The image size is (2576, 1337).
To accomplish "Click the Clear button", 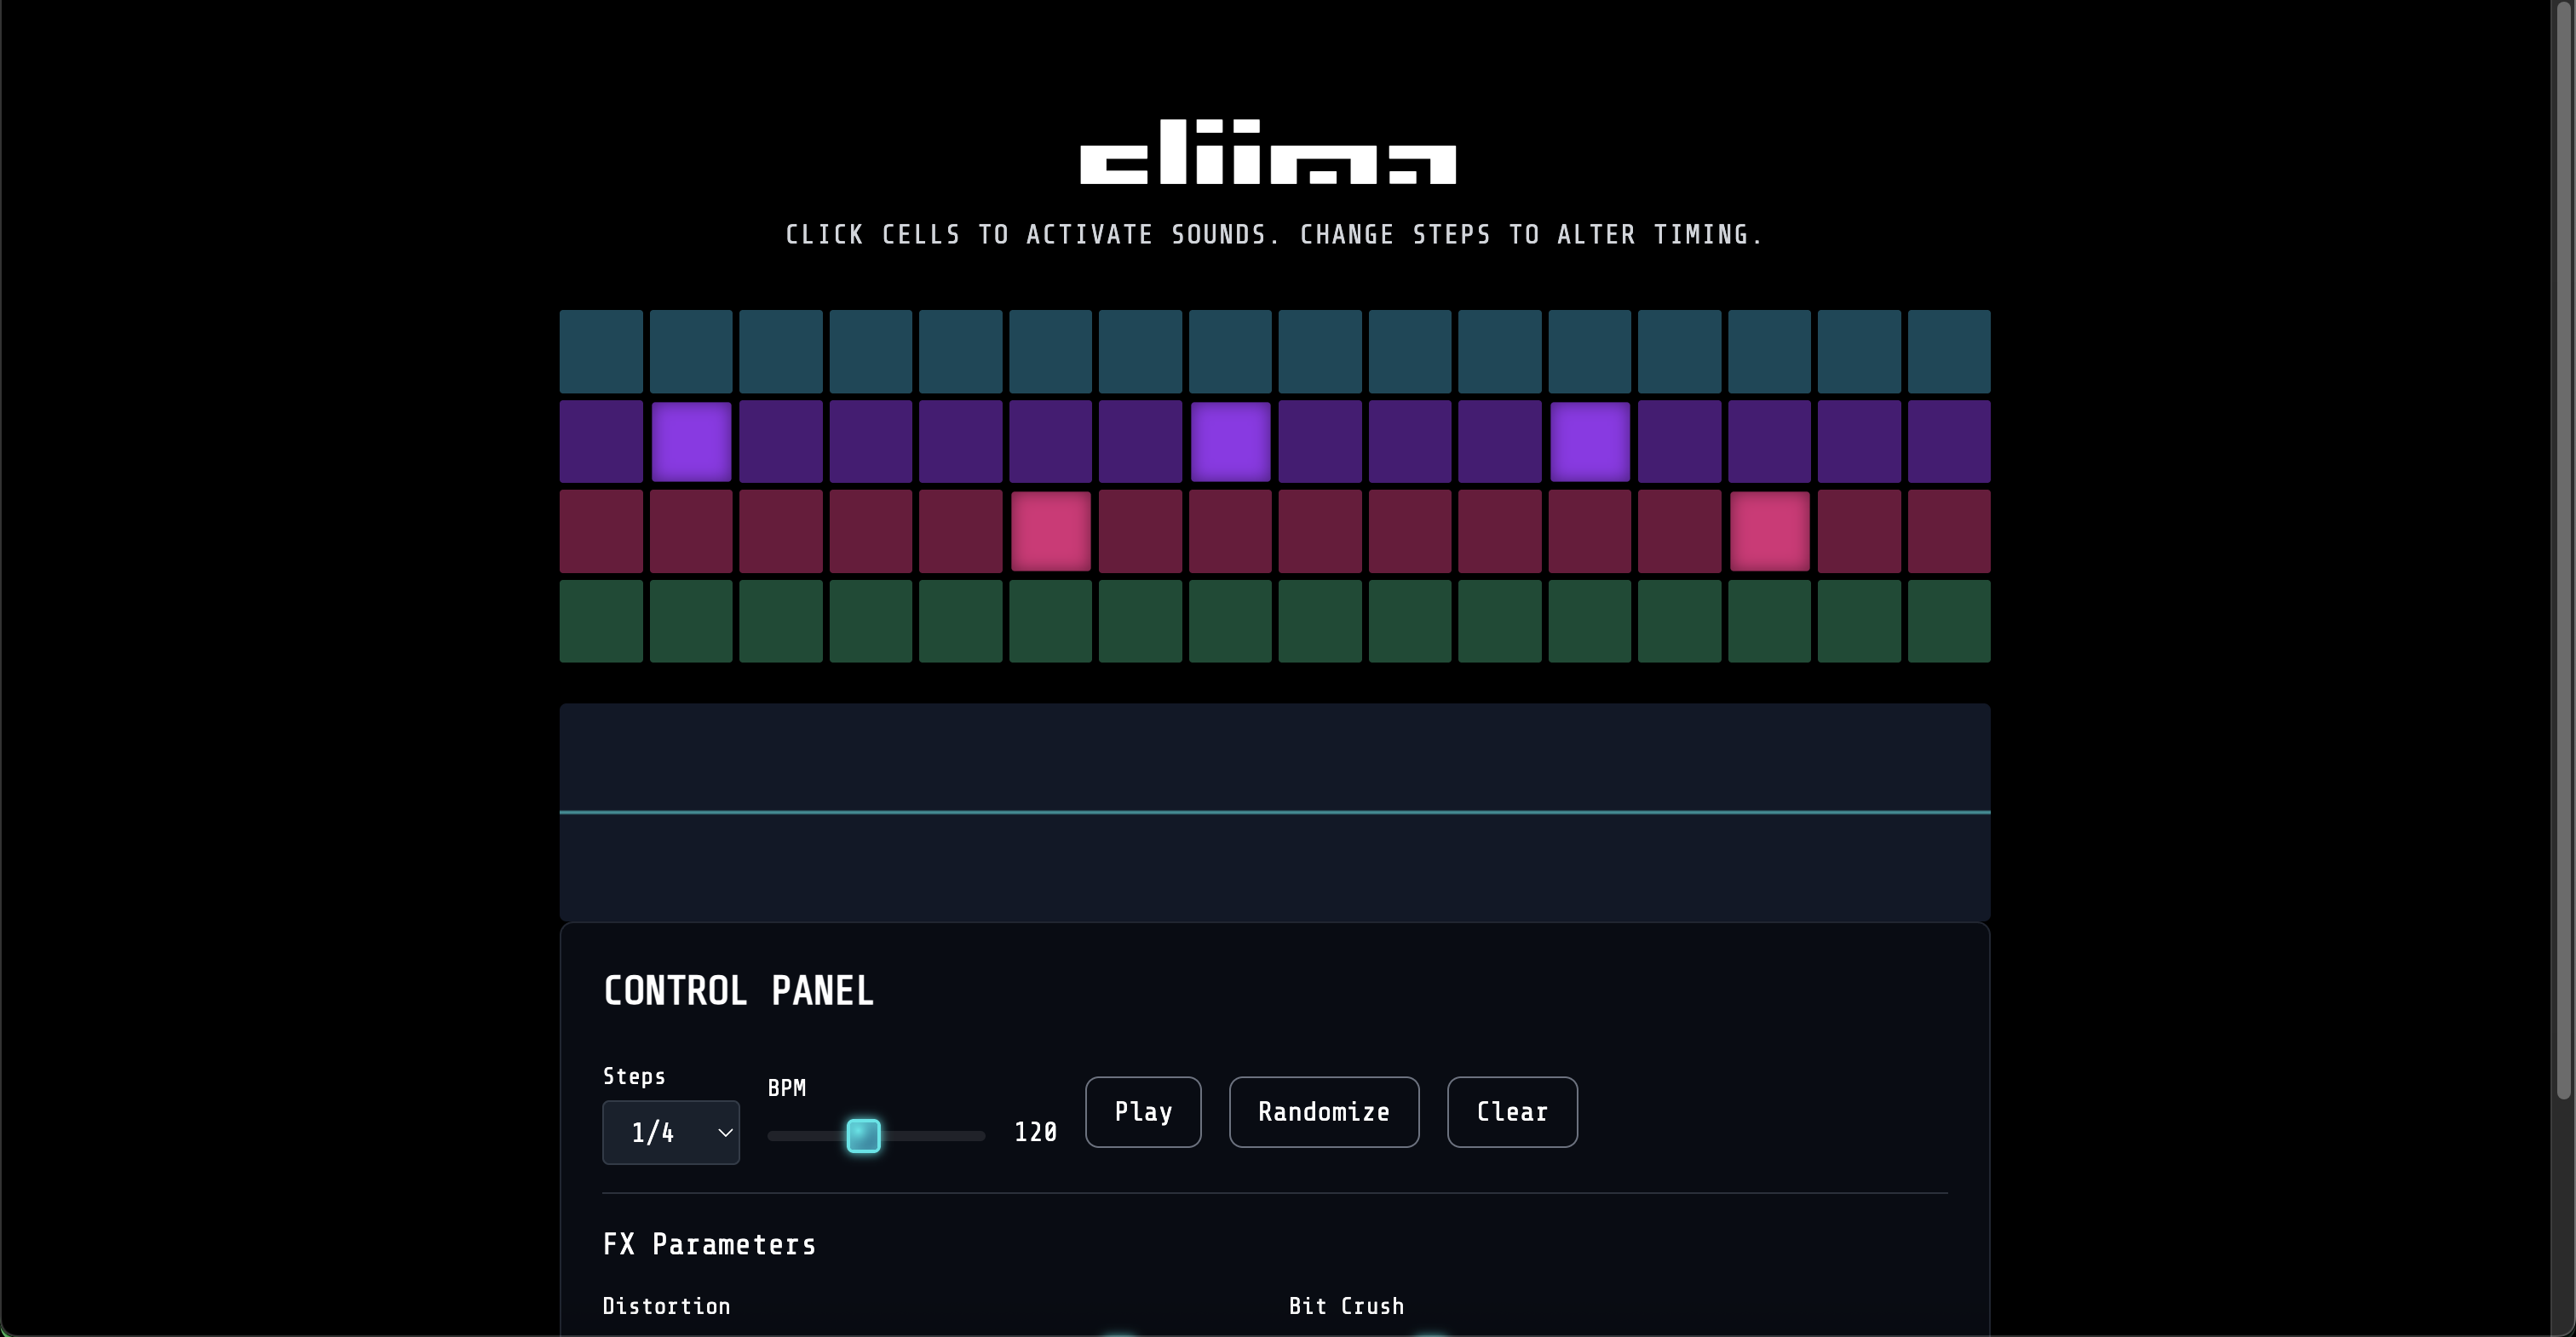I will [x=1511, y=1112].
